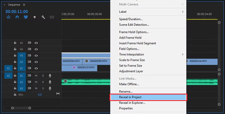Mute audio track A2
The height and width of the screenshot is (114, 225).
[x=36, y=82]
